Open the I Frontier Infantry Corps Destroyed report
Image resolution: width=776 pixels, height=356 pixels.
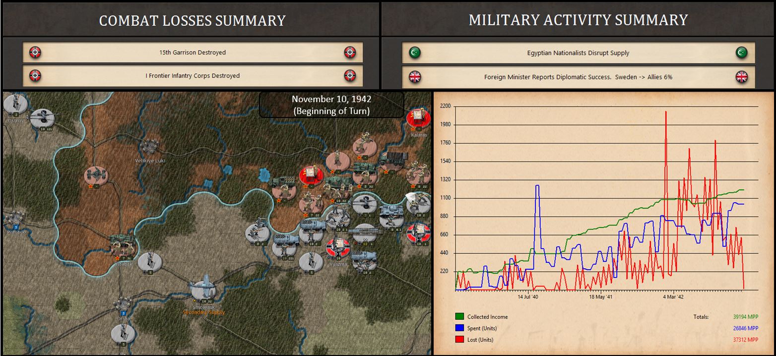tap(193, 76)
